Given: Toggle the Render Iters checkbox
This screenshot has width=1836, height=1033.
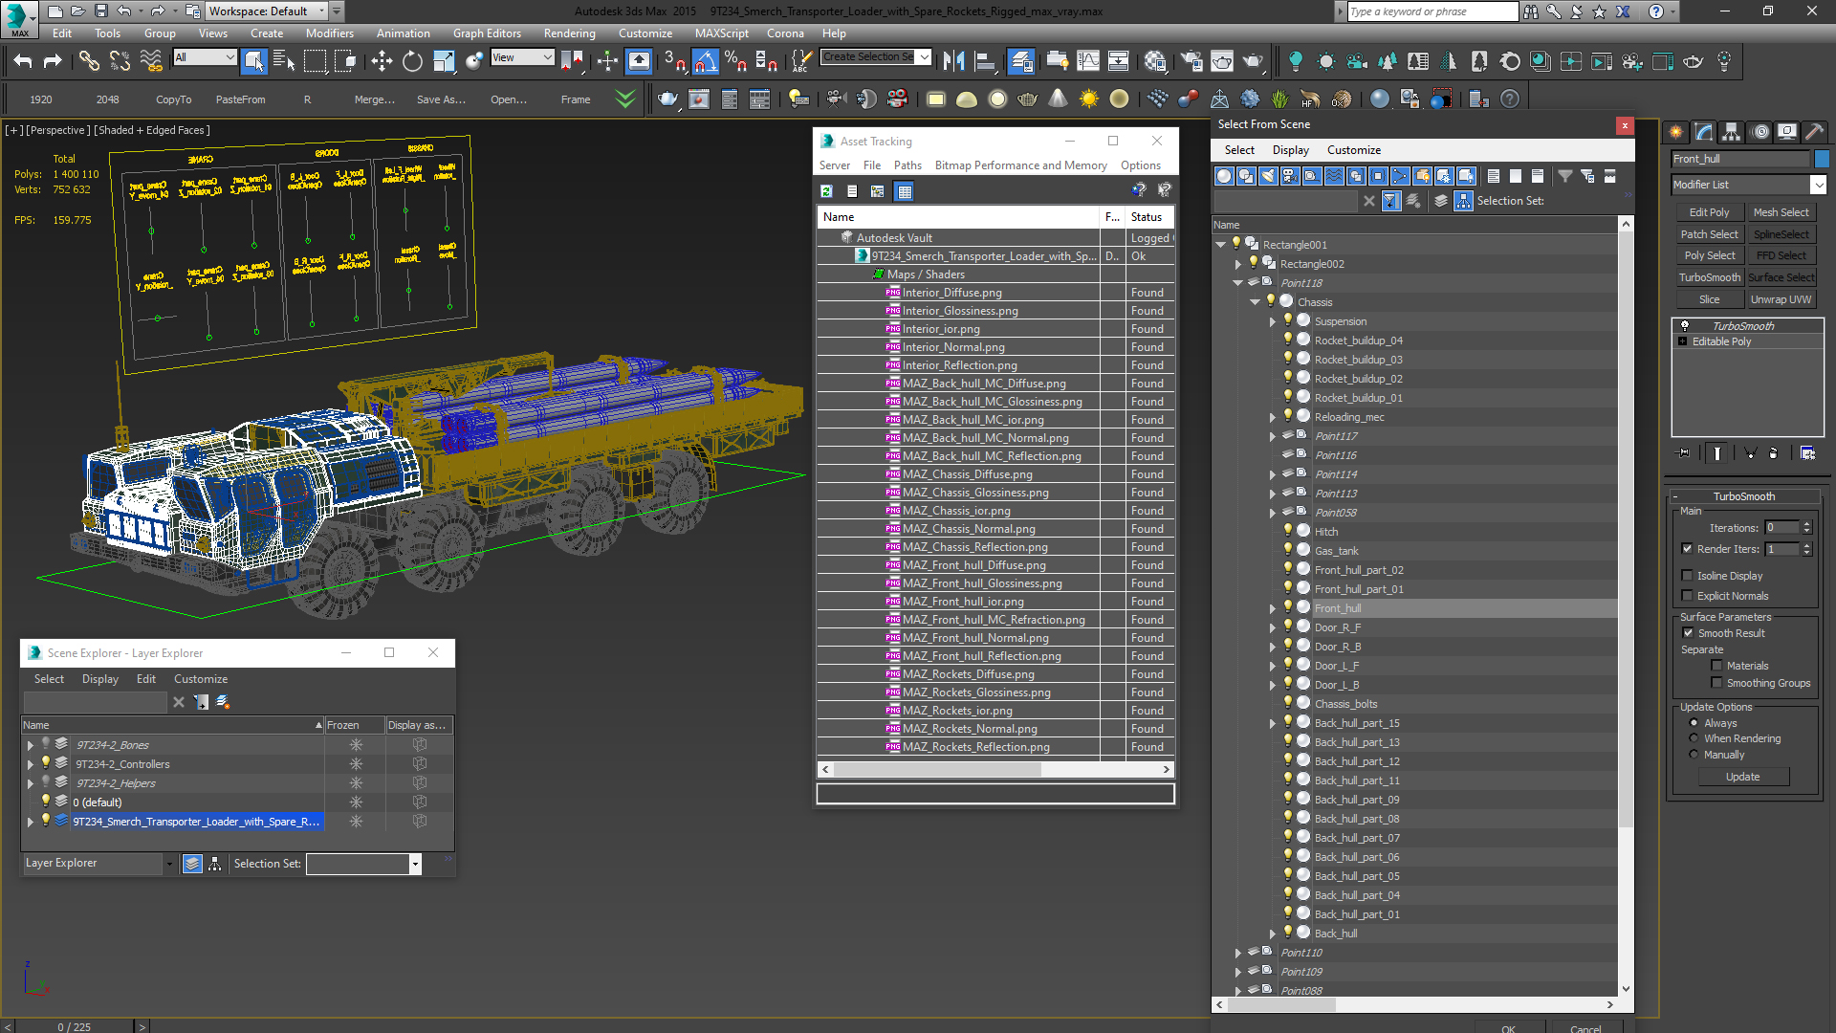Looking at the screenshot, I should coord(1688,549).
